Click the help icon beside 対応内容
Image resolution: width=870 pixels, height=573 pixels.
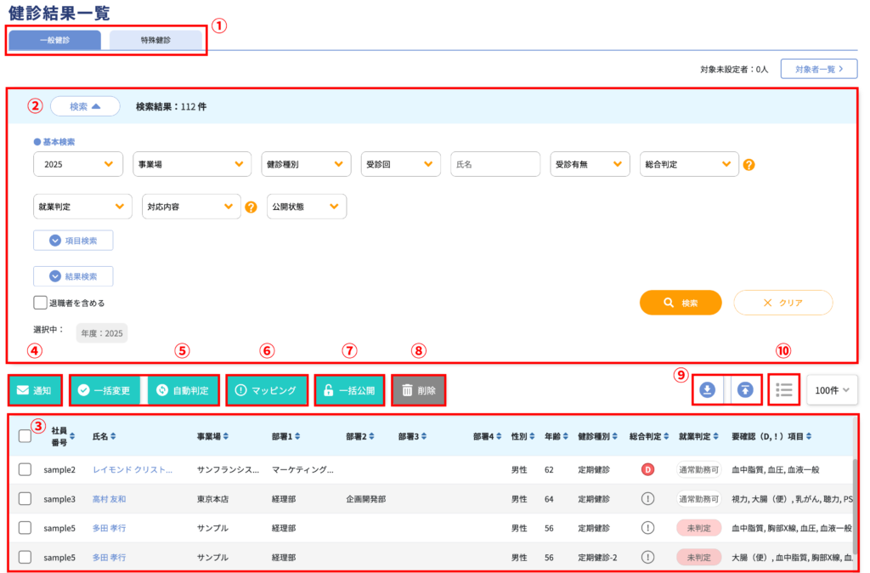(251, 207)
